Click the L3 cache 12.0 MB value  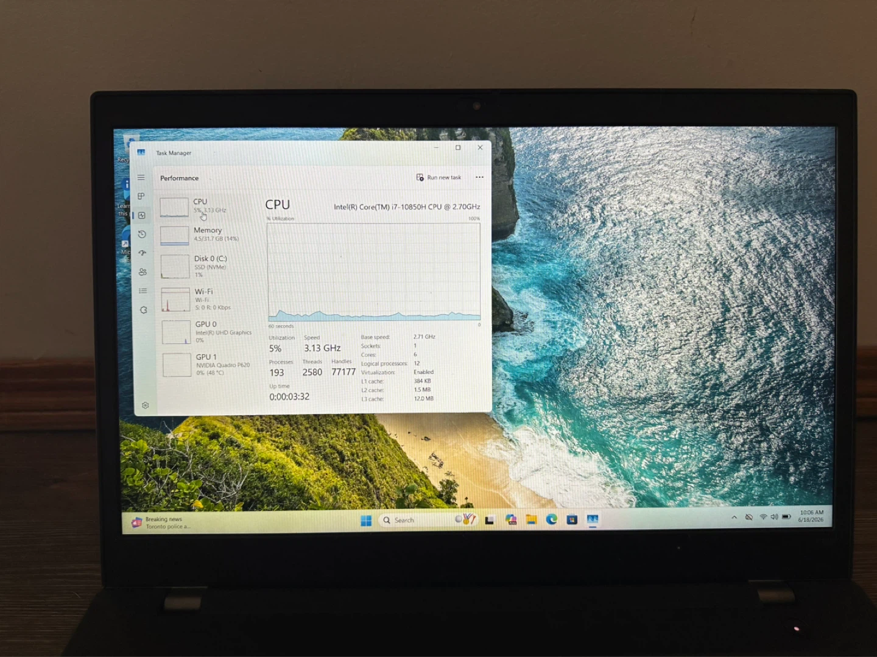[424, 399]
